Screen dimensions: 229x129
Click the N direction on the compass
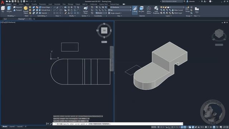point(104,24)
